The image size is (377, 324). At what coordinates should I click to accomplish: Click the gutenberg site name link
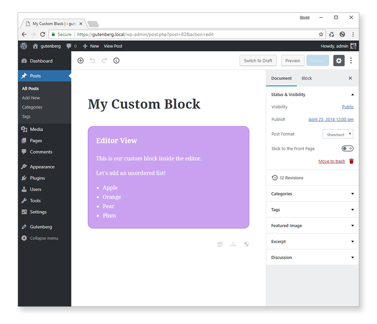47,46
